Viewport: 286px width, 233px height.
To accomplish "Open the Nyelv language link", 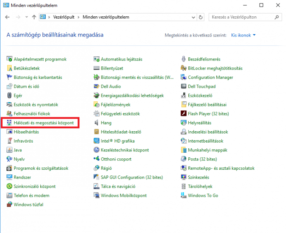I will [x=19, y=159].
